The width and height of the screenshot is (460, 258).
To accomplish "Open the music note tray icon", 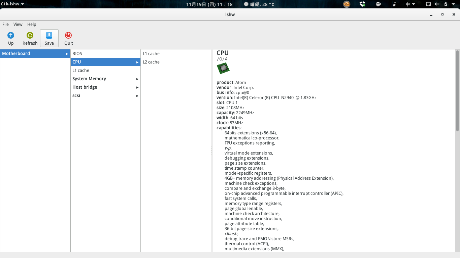I will pyautogui.click(x=394, y=4).
